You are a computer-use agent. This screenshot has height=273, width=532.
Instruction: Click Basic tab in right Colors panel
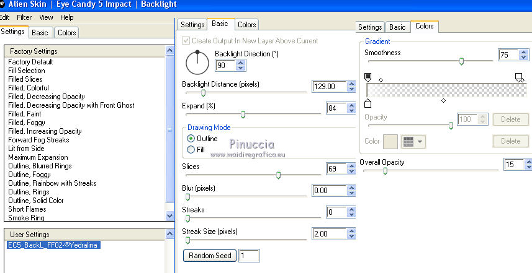397,27
